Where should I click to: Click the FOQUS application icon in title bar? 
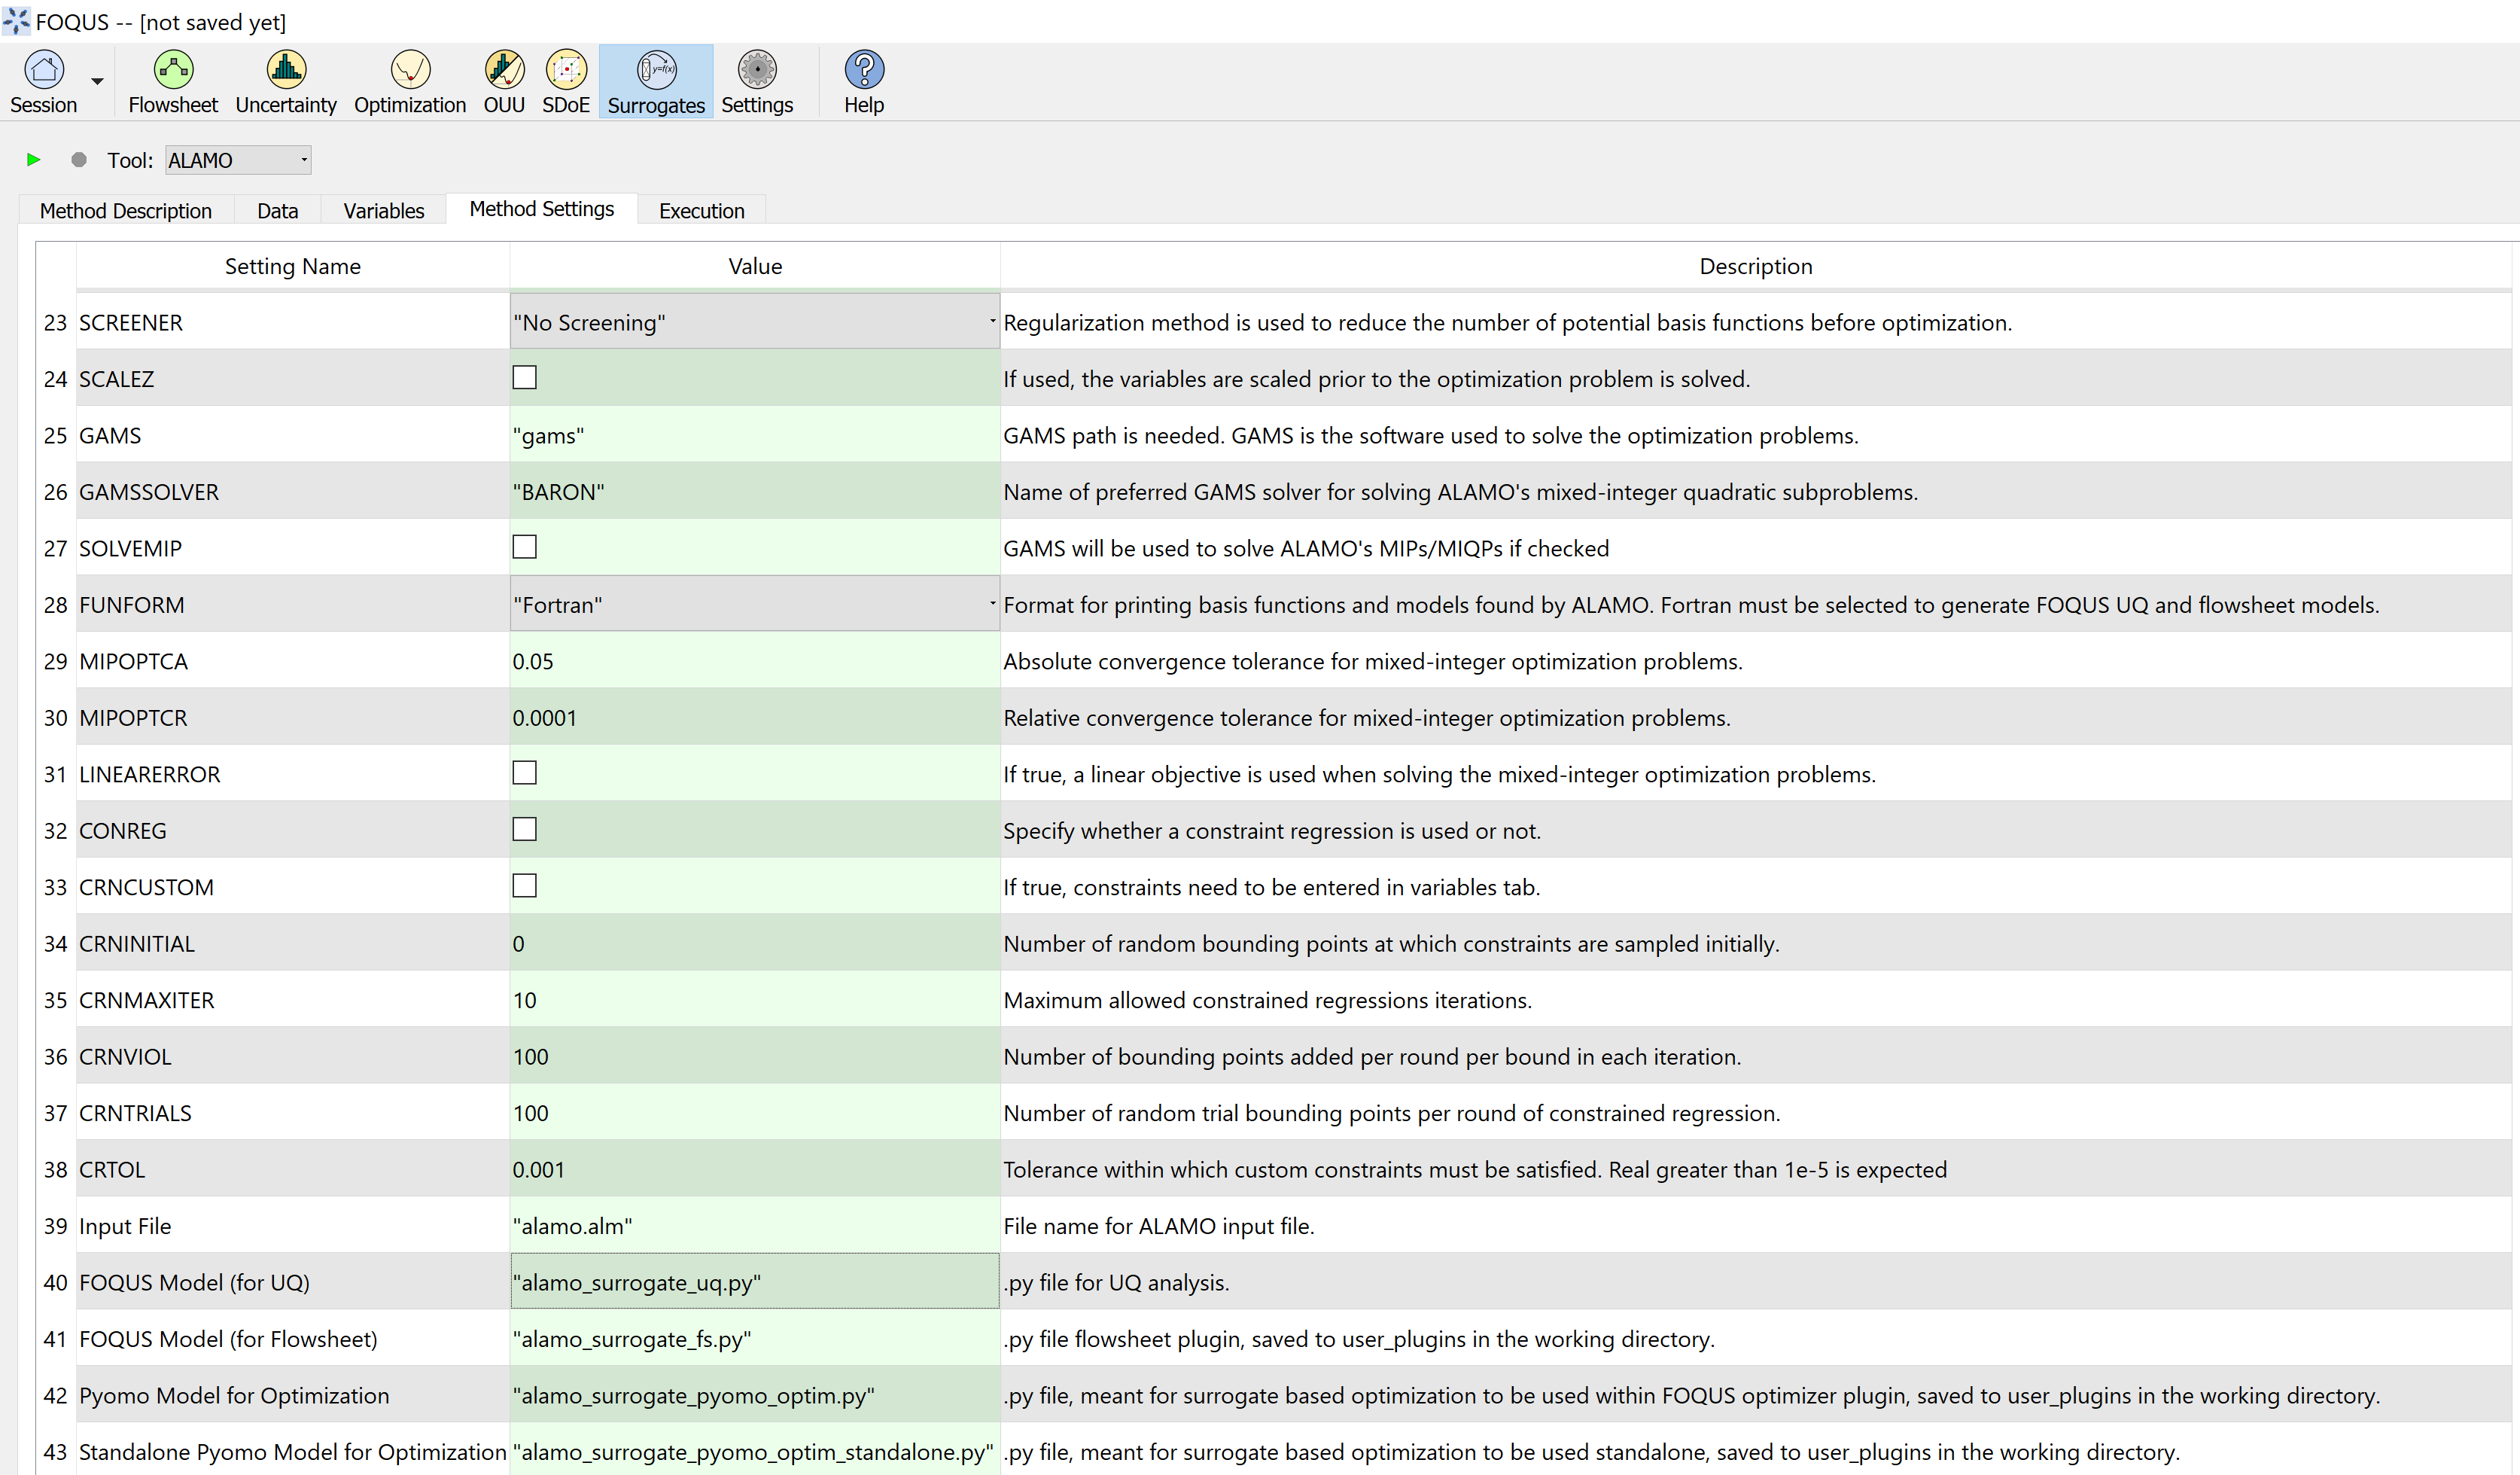pos(16,21)
